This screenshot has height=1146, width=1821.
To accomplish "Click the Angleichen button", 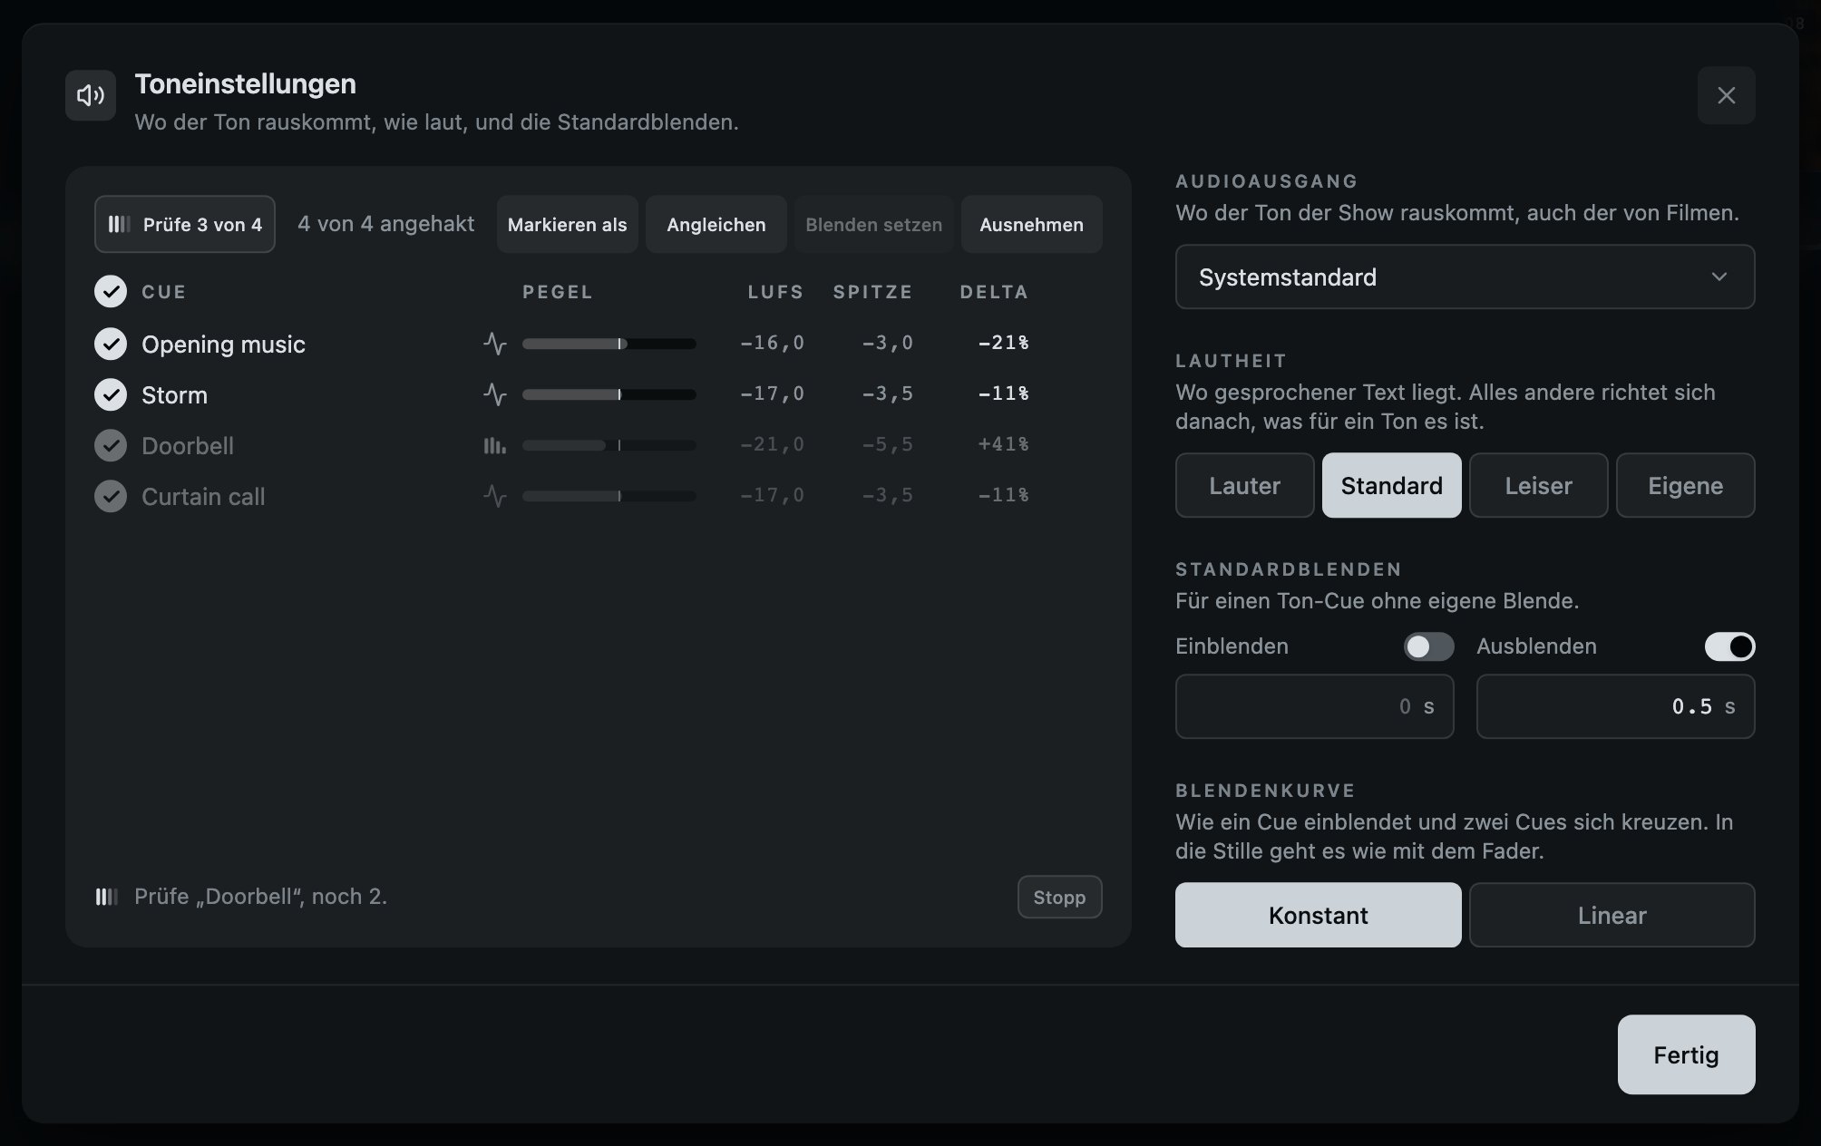I will pyautogui.click(x=716, y=224).
